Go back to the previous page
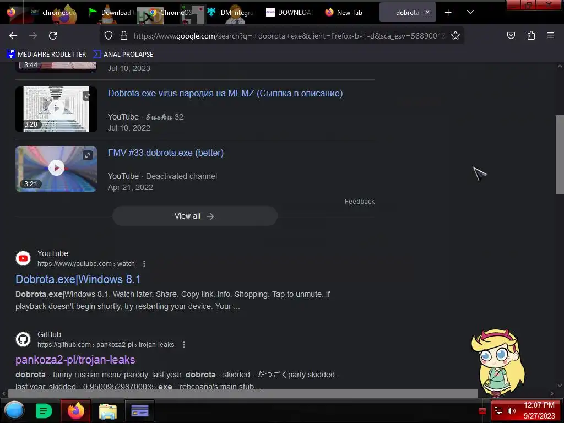This screenshot has height=423, width=564. 13,36
